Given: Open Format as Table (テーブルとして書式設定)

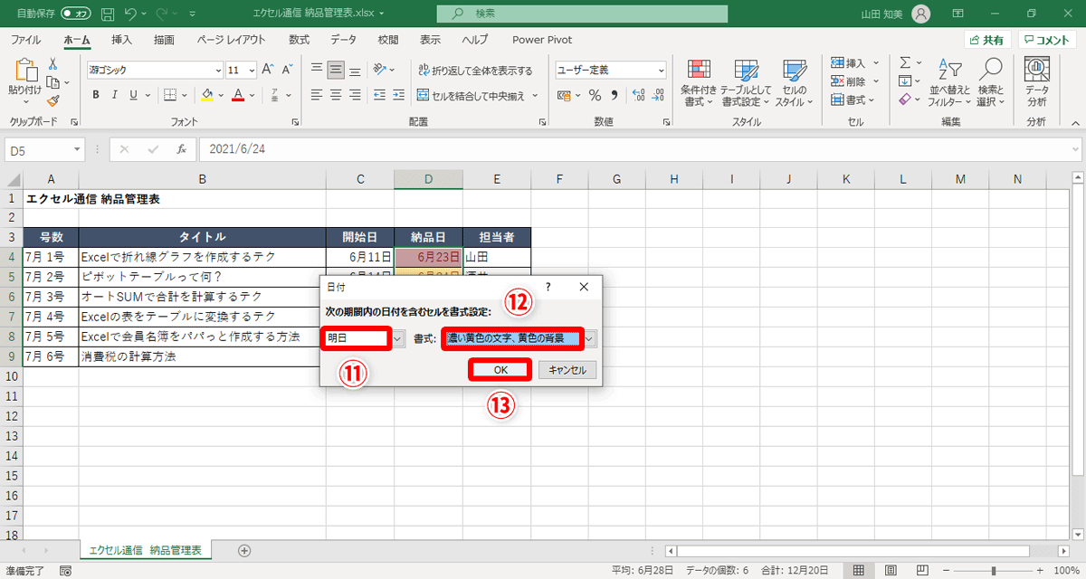Looking at the screenshot, I should tap(746, 83).
